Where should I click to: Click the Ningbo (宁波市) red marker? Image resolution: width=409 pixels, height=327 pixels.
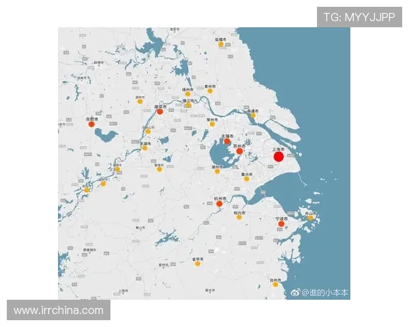281,223
